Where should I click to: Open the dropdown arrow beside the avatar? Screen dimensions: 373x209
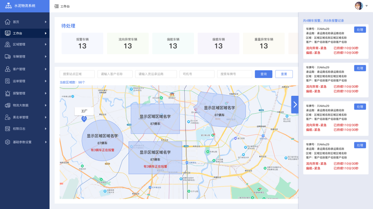pyautogui.click(x=367, y=6)
